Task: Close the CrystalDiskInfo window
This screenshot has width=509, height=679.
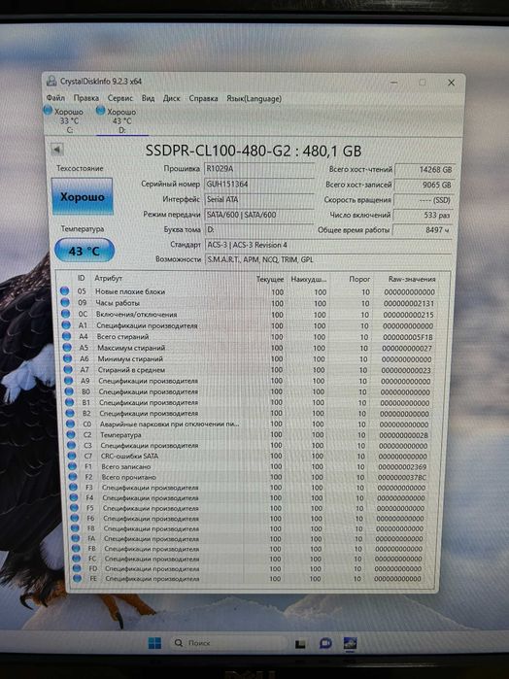Action: (451, 83)
